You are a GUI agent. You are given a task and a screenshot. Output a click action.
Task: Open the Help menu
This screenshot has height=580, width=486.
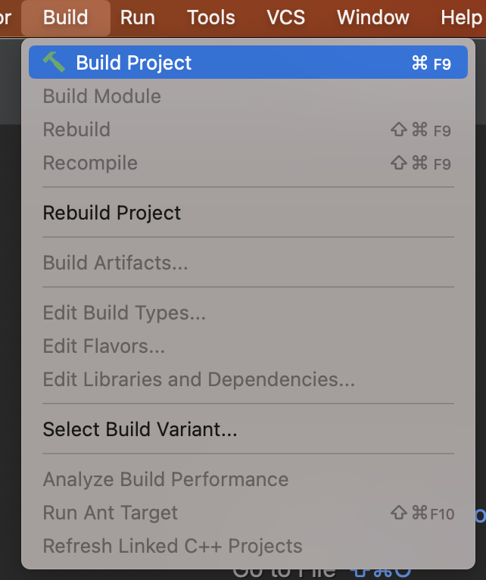460,17
